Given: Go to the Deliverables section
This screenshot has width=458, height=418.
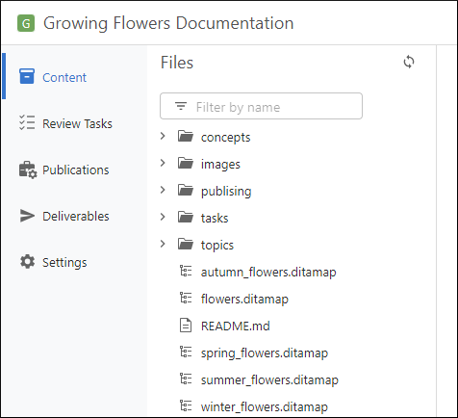Looking at the screenshot, I should (76, 216).
